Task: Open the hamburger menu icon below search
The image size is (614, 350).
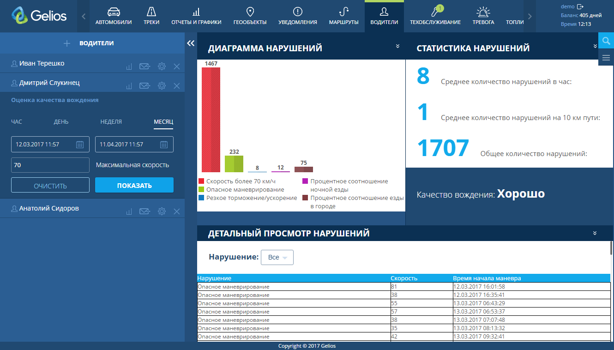Action: coord(606,58)
